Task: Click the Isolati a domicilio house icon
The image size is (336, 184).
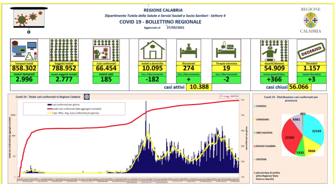Action: click(152, 50)
